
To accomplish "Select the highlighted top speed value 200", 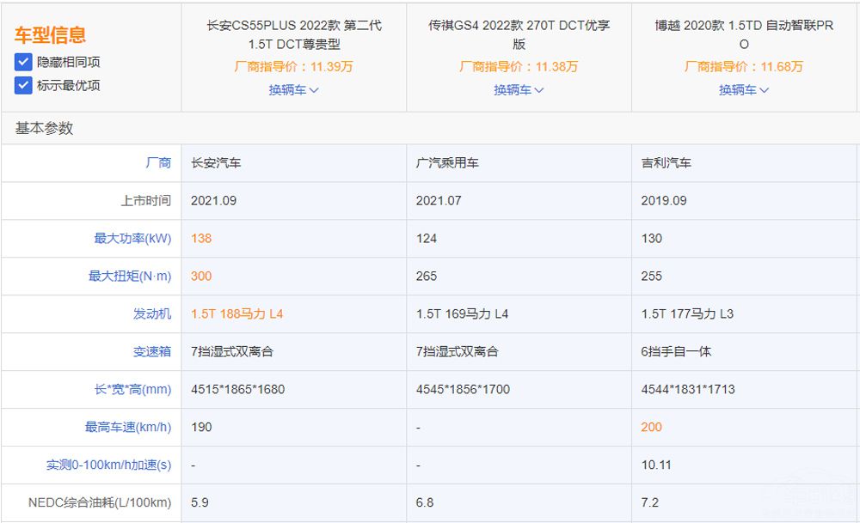I will point(651,428).
